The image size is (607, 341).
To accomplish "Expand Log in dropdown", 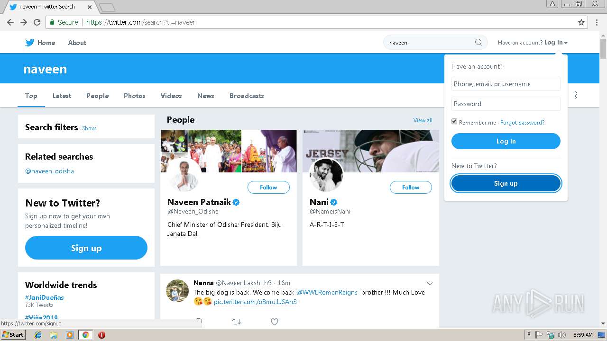I will [x=556, y=42].
